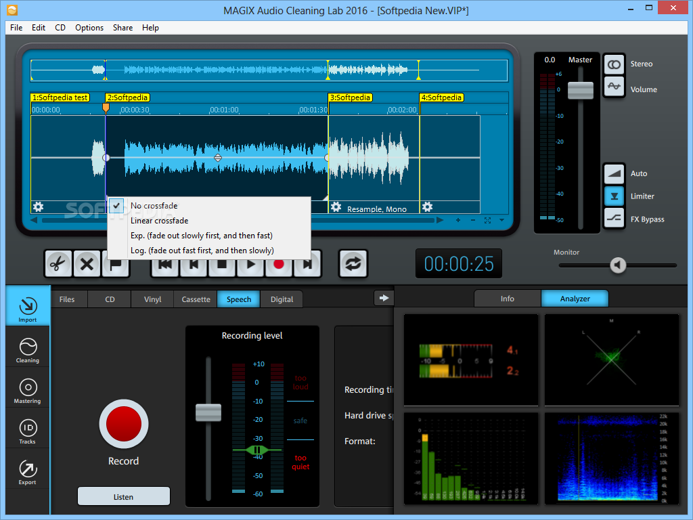Switch to the Files tab

(67, 299)
